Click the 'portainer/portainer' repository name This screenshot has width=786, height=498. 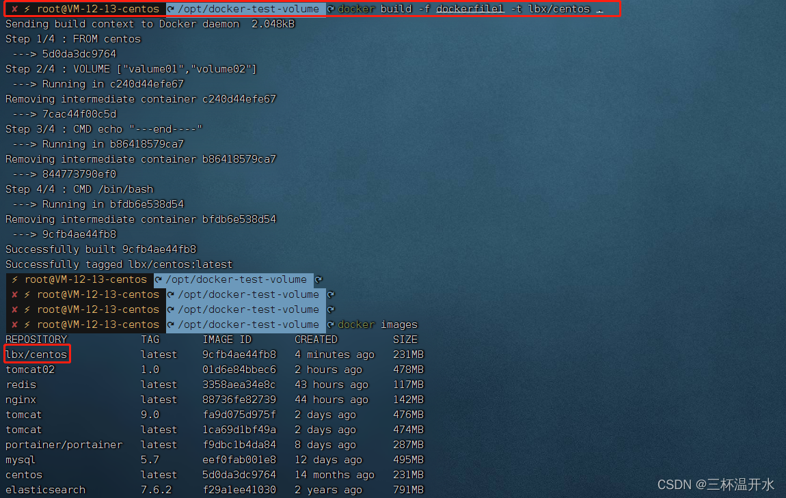click(x=64, y=445)
